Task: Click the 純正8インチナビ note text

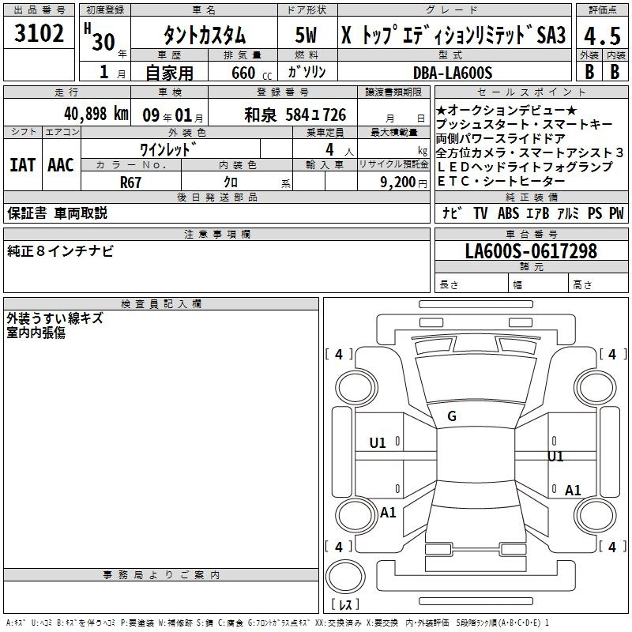Action: [61, 251]
